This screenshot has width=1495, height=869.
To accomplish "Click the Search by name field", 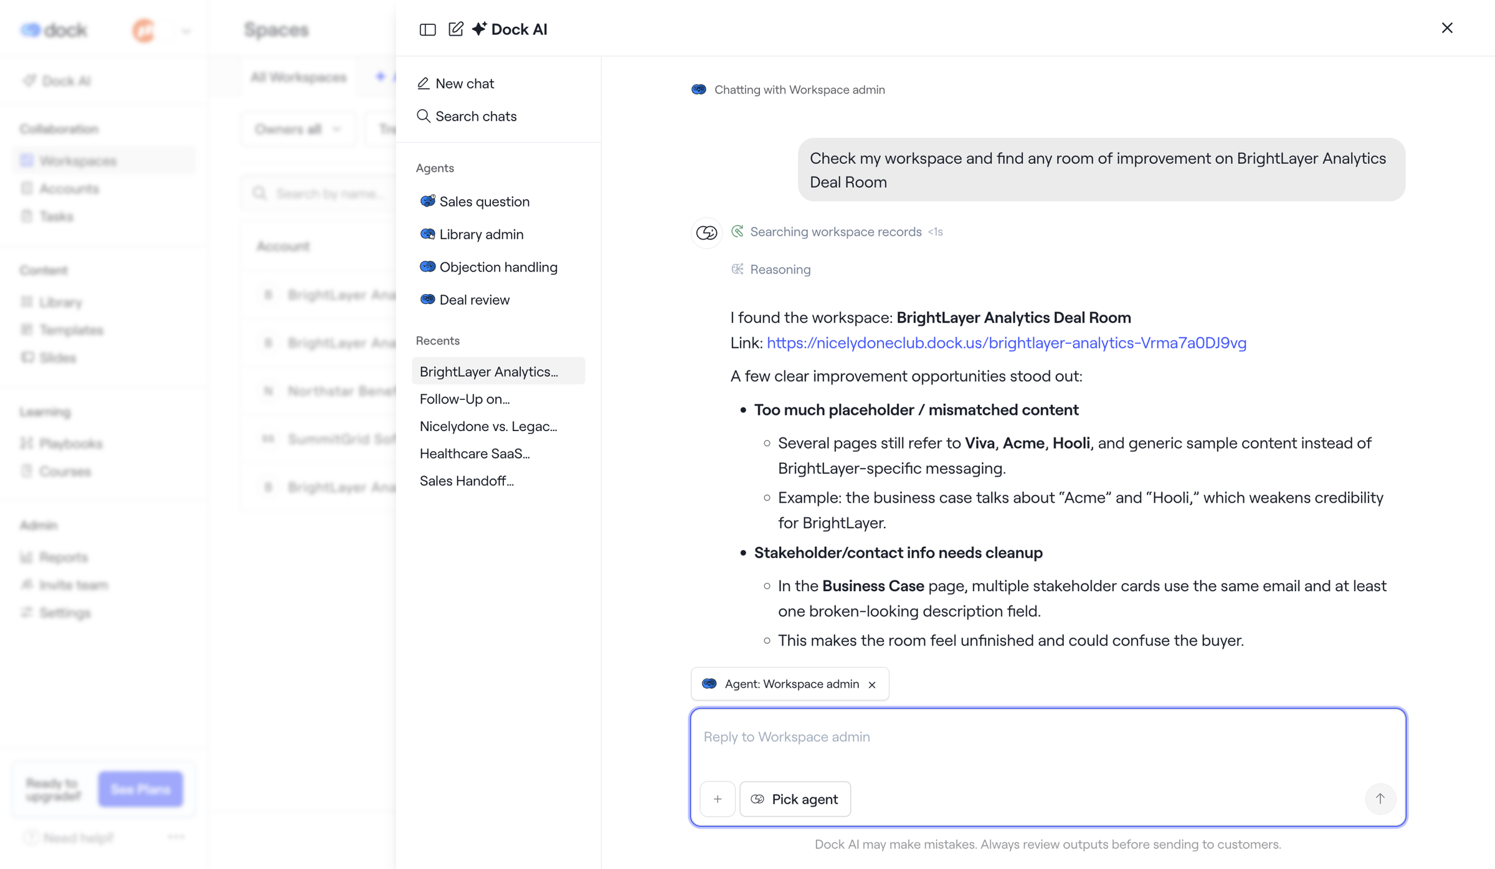I will pos(320,194).
